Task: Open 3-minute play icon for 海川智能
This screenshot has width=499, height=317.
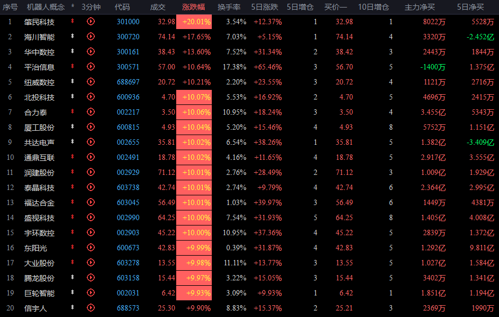Action: pos(91,37)
